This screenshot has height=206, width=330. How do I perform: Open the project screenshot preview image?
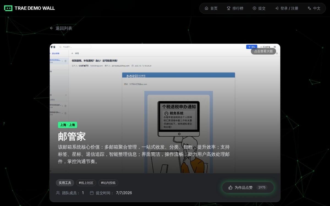[165, 108]
